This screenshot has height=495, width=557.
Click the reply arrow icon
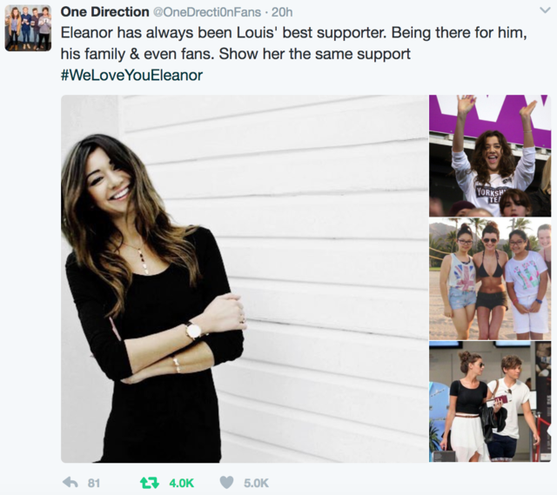coord(70,482)
